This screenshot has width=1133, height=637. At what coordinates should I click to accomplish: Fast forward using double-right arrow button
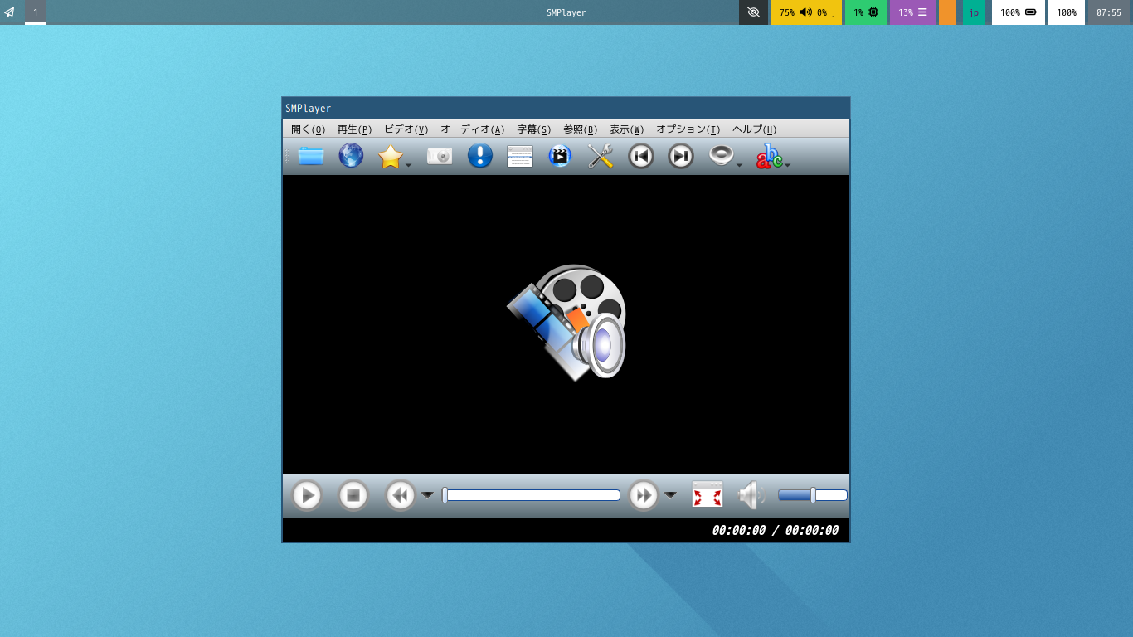click(644, 495)
